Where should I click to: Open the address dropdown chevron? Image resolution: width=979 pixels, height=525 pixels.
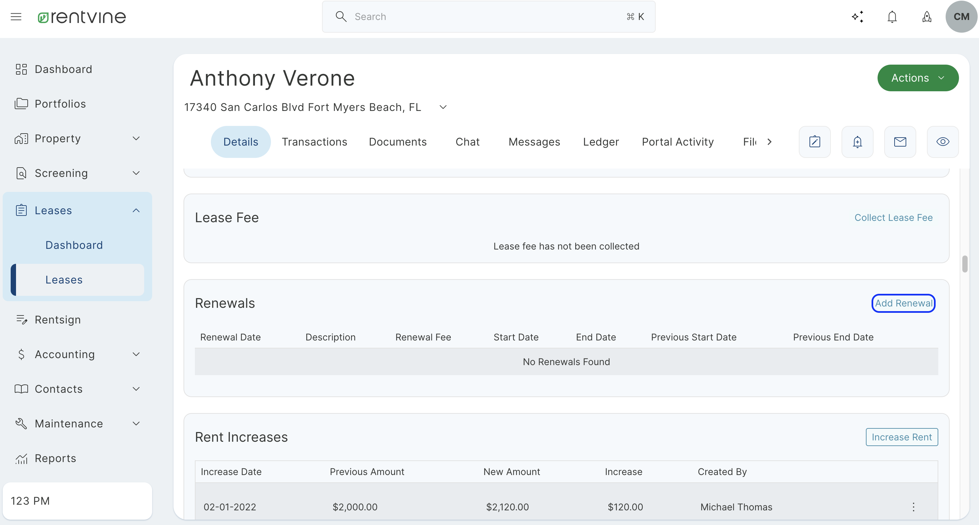443,107
